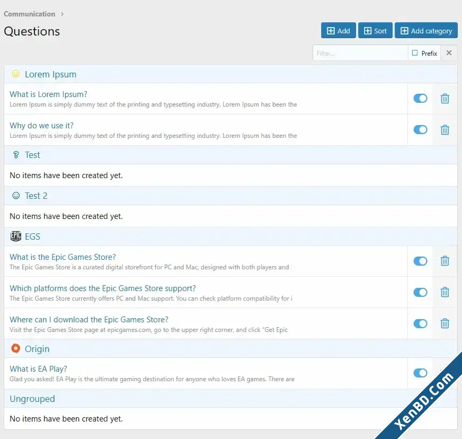Open Where can I download the Epic Games Store?
Image resolution: width=462 pixels, height=439 pixels.
(x=89, y=320)
